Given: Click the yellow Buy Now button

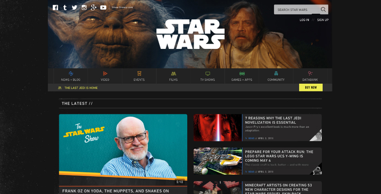Looking at the screenshot, I should (x=311, y=87).
